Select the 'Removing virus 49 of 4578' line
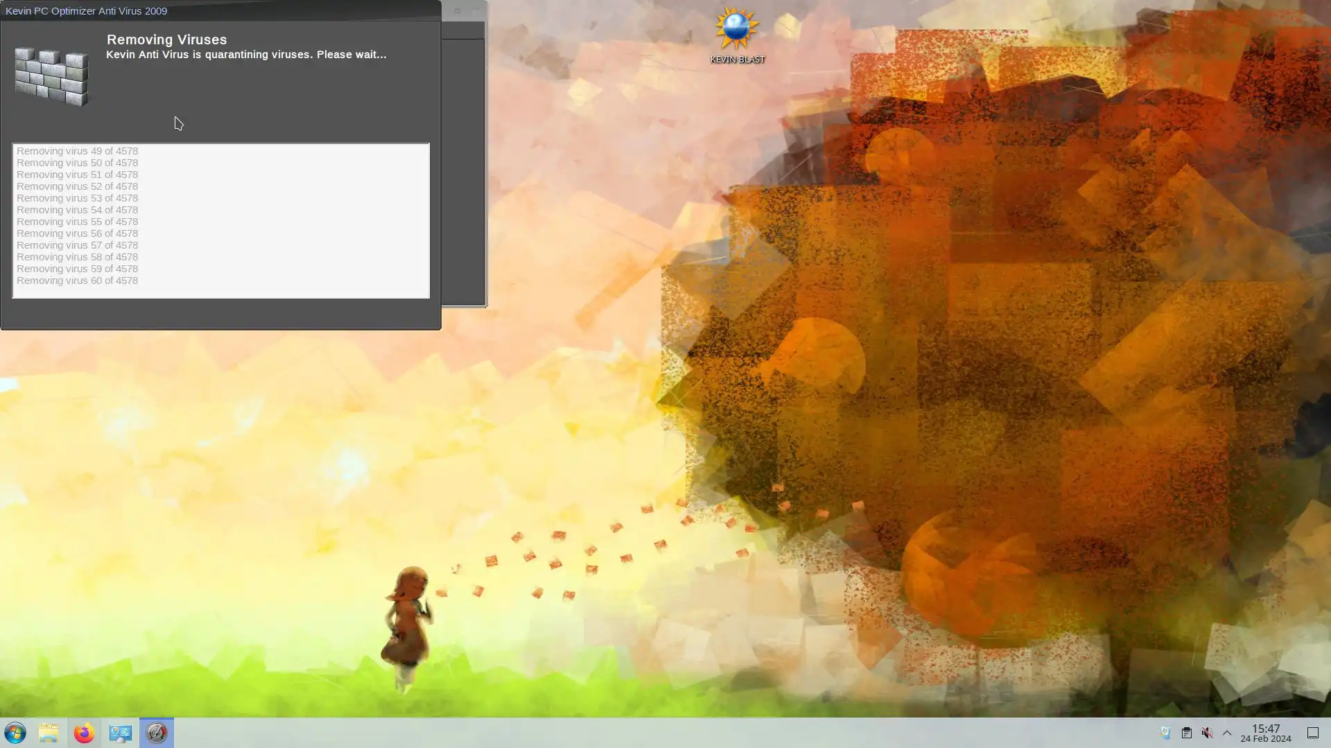1331x748 pixels. 77,151
